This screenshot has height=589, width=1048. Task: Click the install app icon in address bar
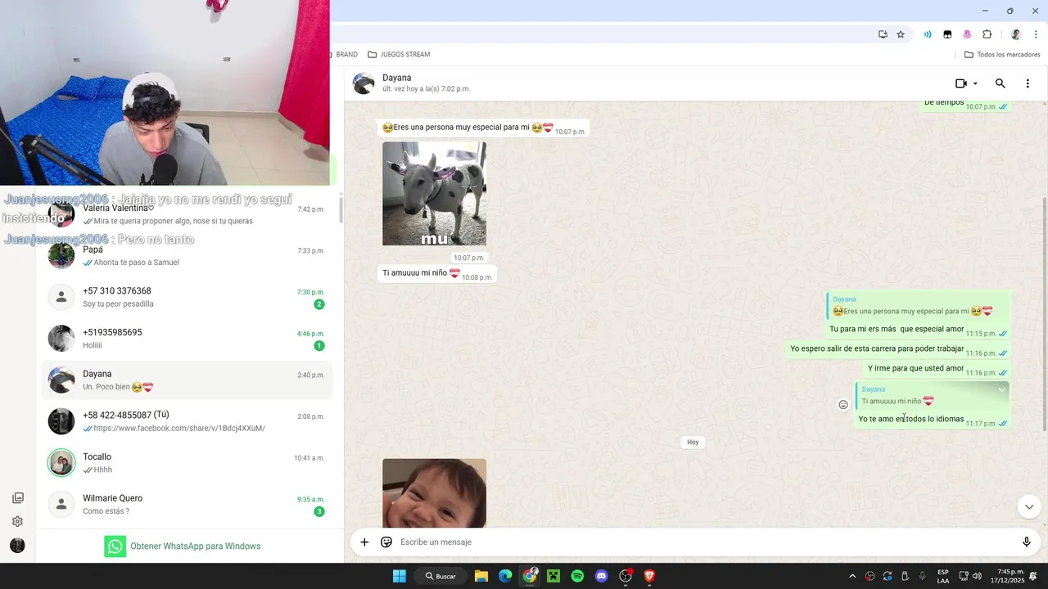point(883,34)
